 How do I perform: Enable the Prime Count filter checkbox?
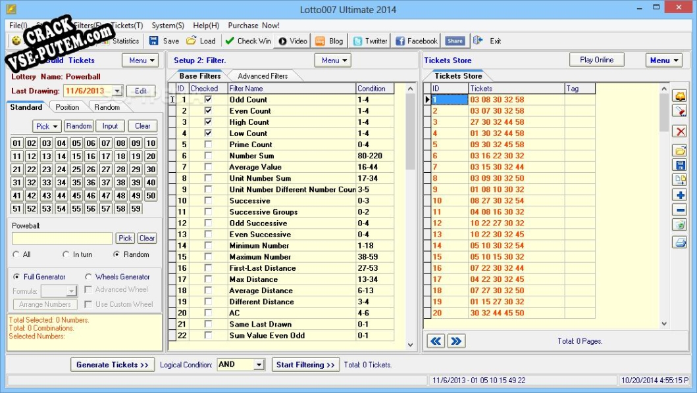pyautogui.click(x=208, y=145)
